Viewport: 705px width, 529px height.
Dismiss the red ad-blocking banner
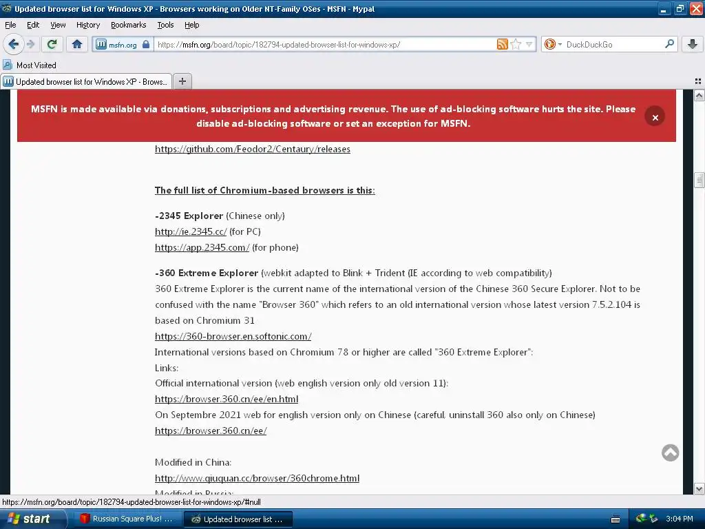pyautogui.click(x=655, y=117)
